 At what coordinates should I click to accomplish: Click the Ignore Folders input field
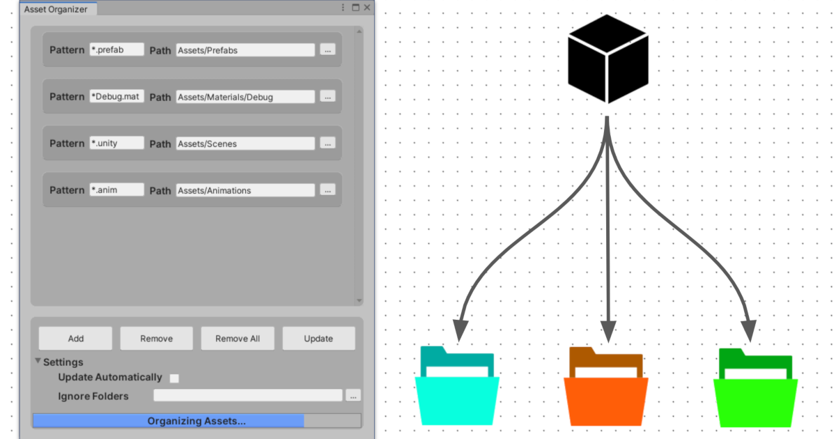coord(247,395)
